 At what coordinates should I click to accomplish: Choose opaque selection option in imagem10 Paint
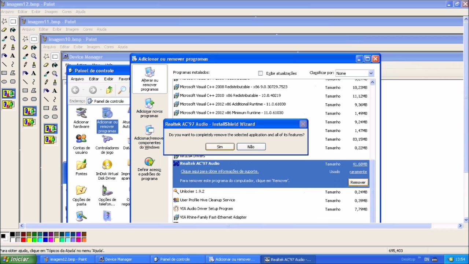(51, 129)
